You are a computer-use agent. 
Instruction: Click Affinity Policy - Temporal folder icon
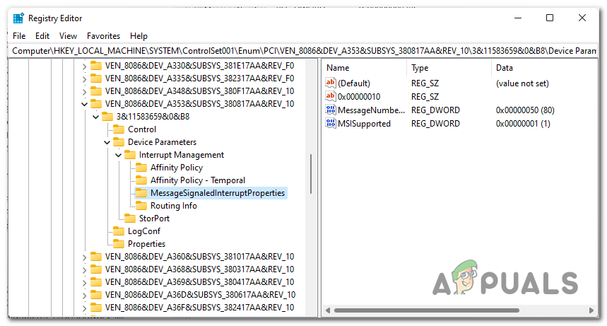pos(141,180)
